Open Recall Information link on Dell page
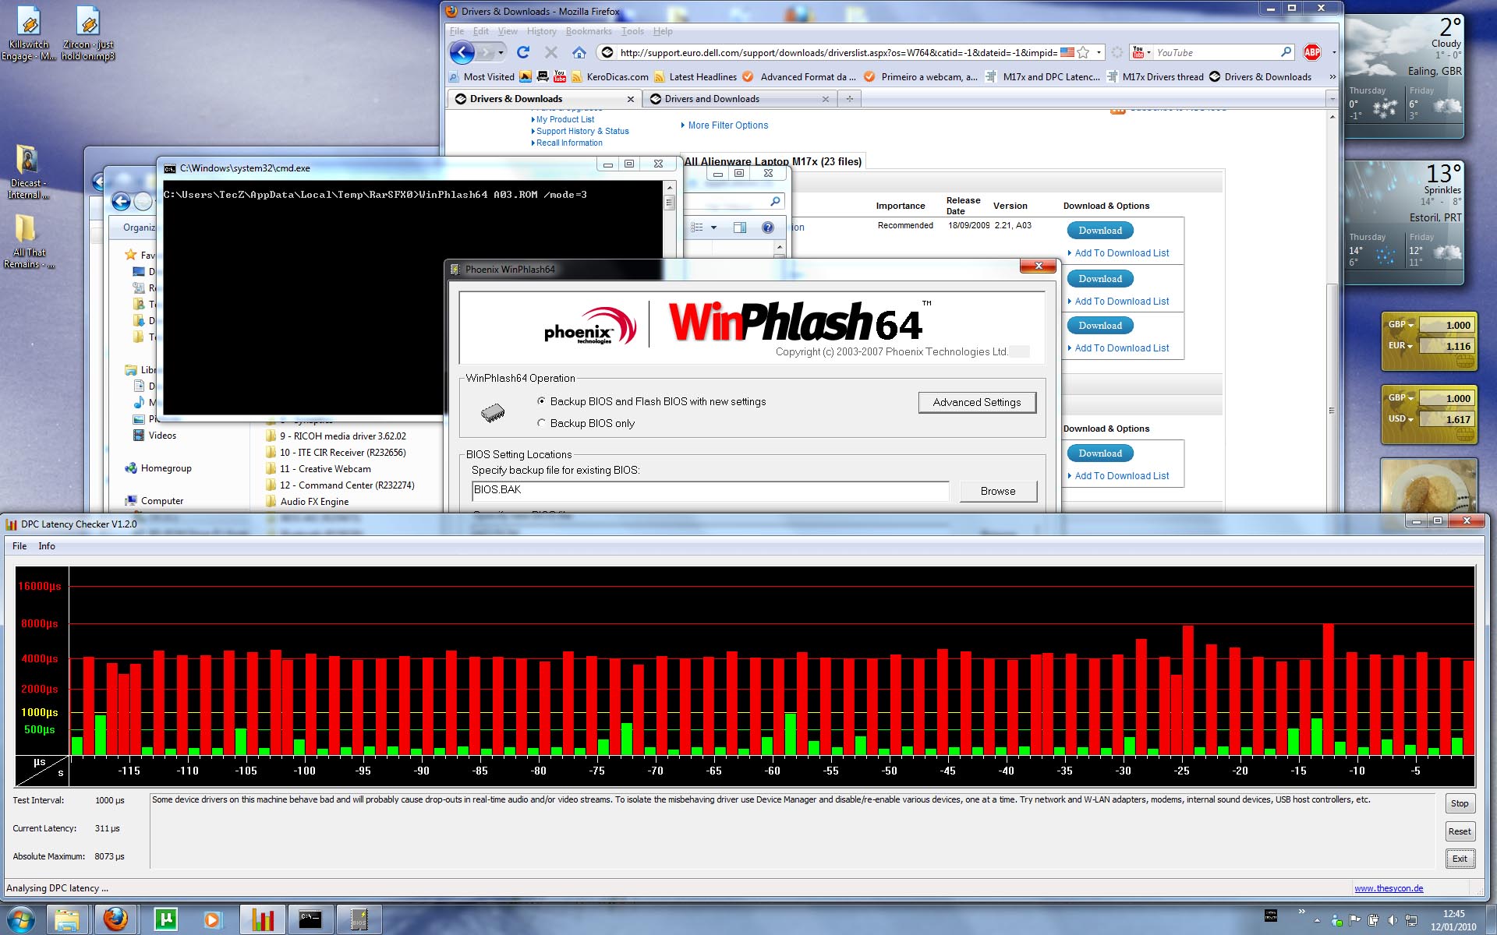This screenshot has height=935, width=1497. click(569, 143)
